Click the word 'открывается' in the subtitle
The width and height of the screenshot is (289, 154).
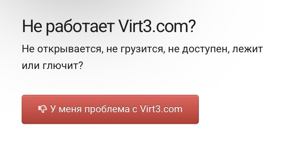pyautogui.click(x=69, y=50)
